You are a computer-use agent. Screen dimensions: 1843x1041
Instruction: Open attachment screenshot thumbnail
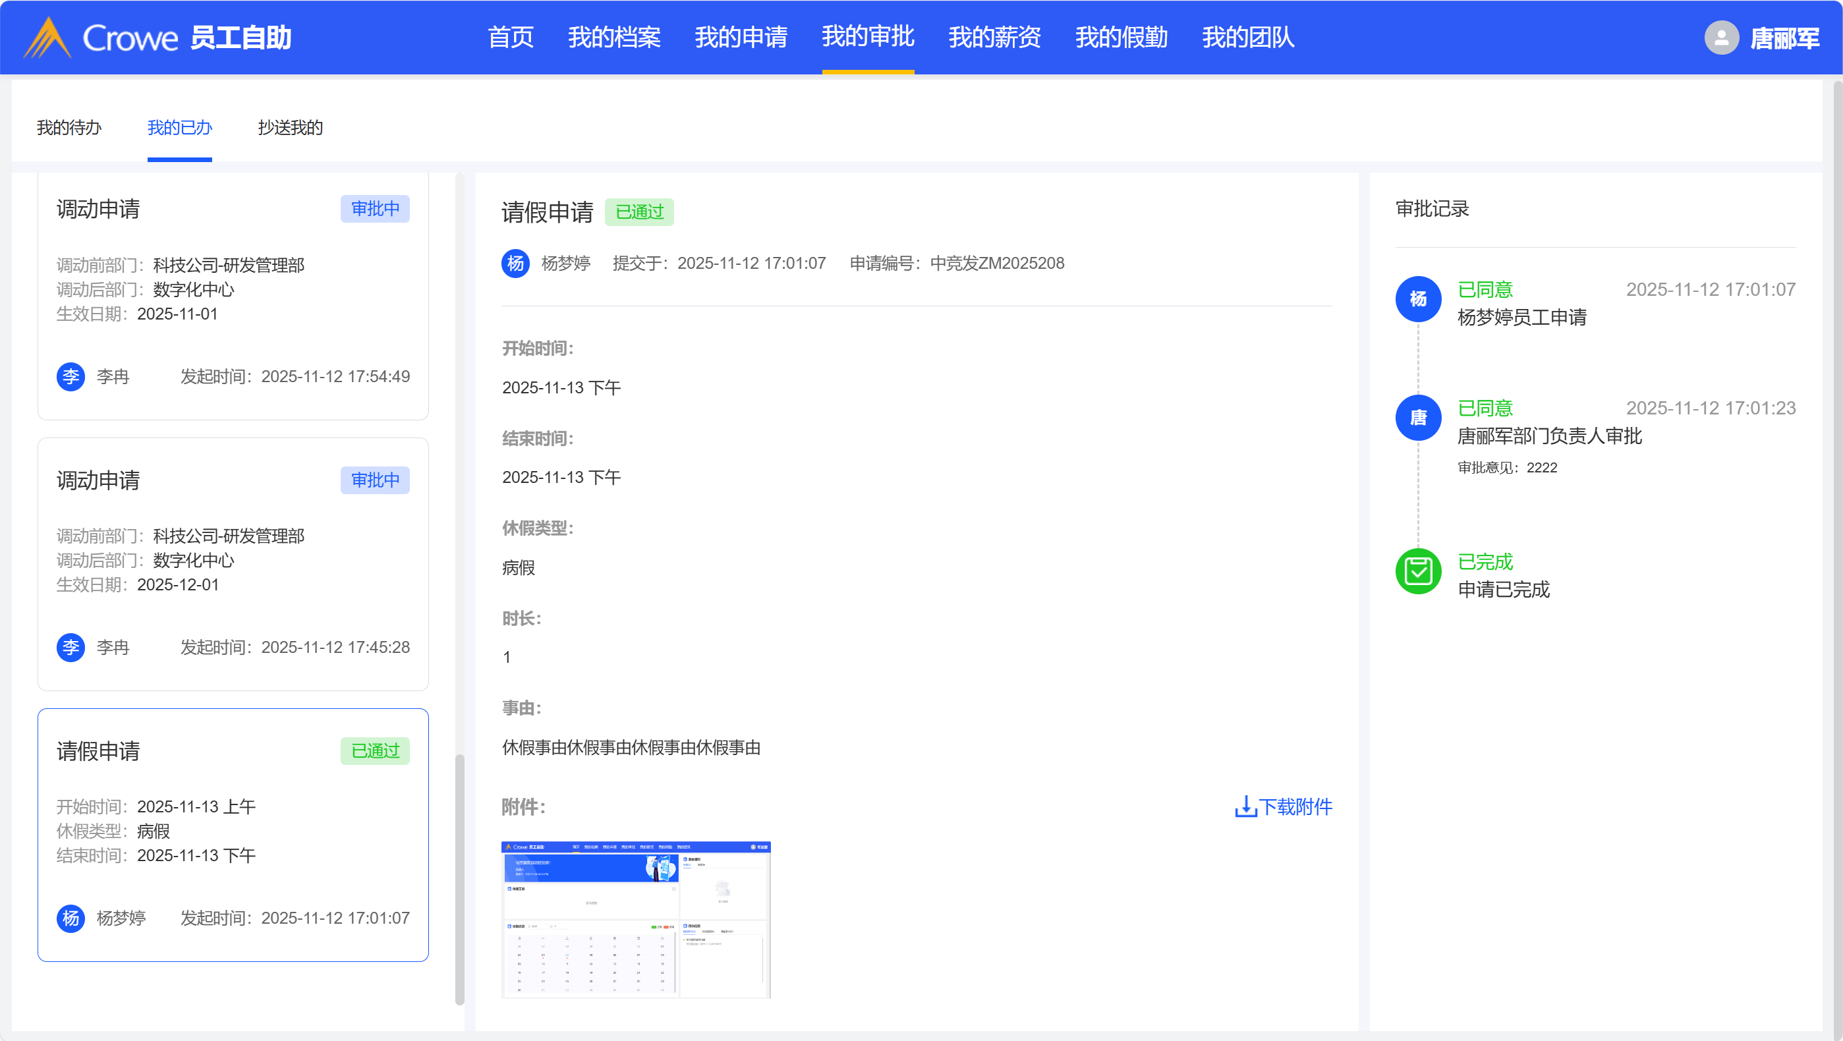point(635,919)
